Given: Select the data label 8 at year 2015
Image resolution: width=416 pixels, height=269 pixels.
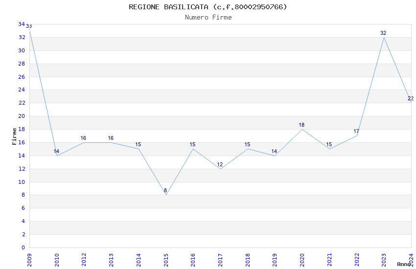Looking at the screenshot, I should pyautogui.click(x=165, y=190).
